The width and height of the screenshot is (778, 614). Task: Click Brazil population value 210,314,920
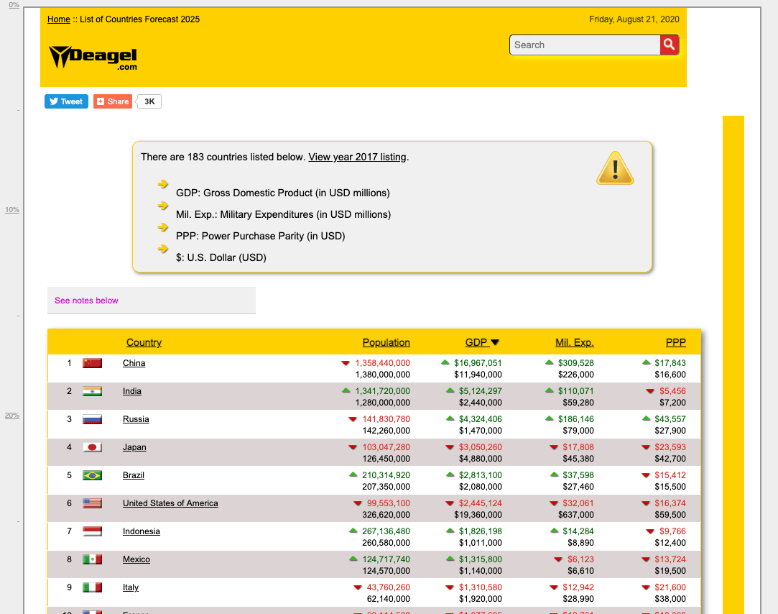coord(386,475)
